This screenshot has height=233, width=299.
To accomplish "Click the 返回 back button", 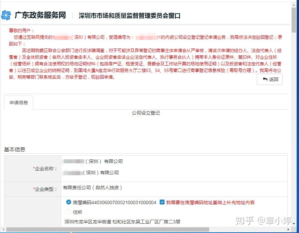I will pyautogui.click(x=270, y=79).
